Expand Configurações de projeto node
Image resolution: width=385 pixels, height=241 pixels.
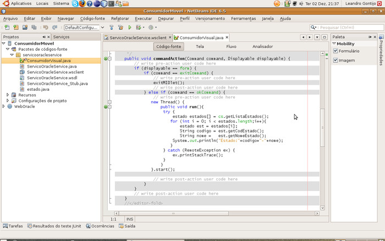click(8, 101)
